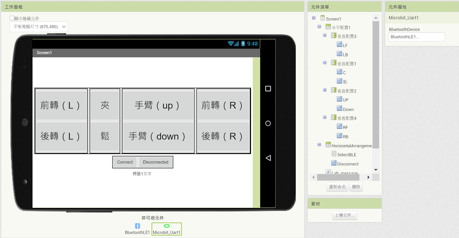Click the Connect button on phone screen

(x=125, y=162)
